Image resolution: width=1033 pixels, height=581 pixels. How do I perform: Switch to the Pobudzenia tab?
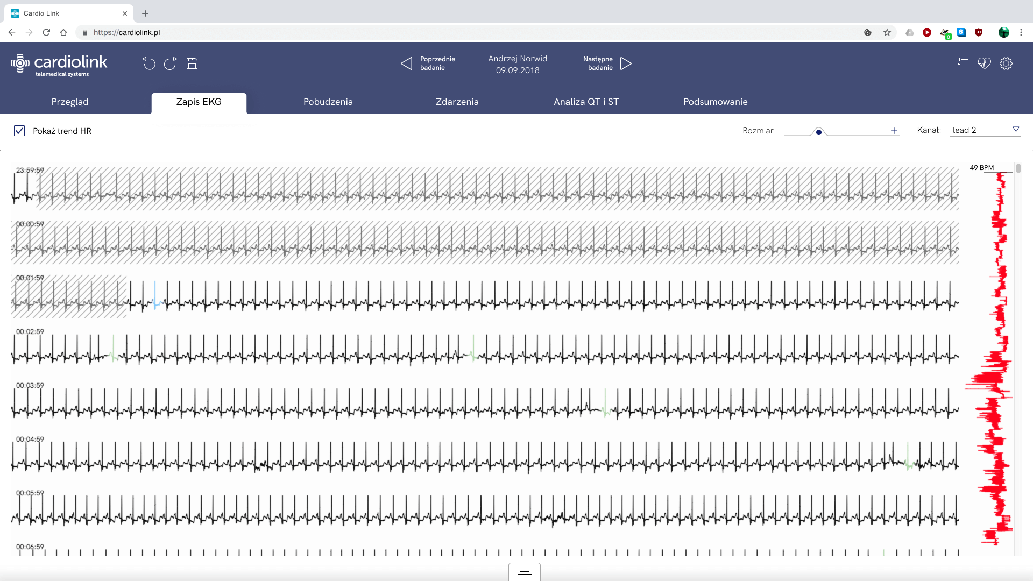click(328, 102)
